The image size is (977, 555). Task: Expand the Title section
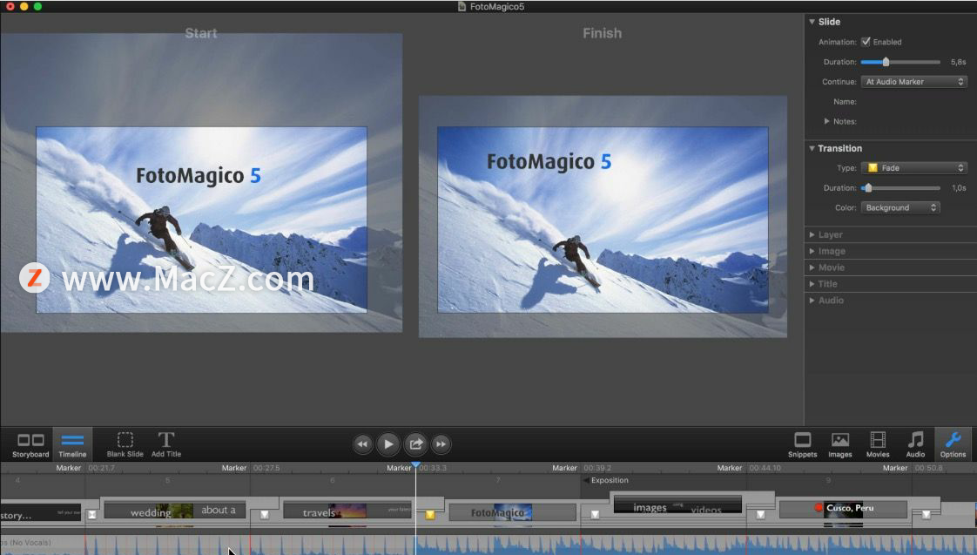(812, 284)
